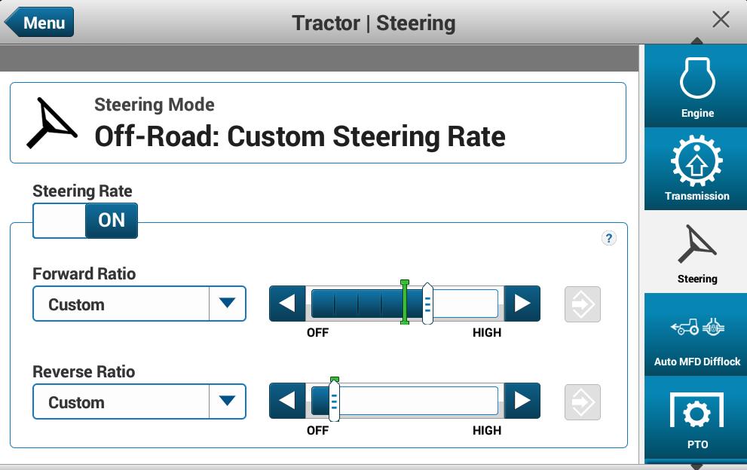The width and height of the screenshot is (747, 470).
Task: Increase Reverse Ratio with right arrow
Action: [522, 402]
